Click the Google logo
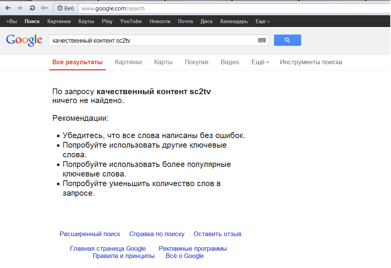Screen dimensions: 391x268 coord(24,40)
